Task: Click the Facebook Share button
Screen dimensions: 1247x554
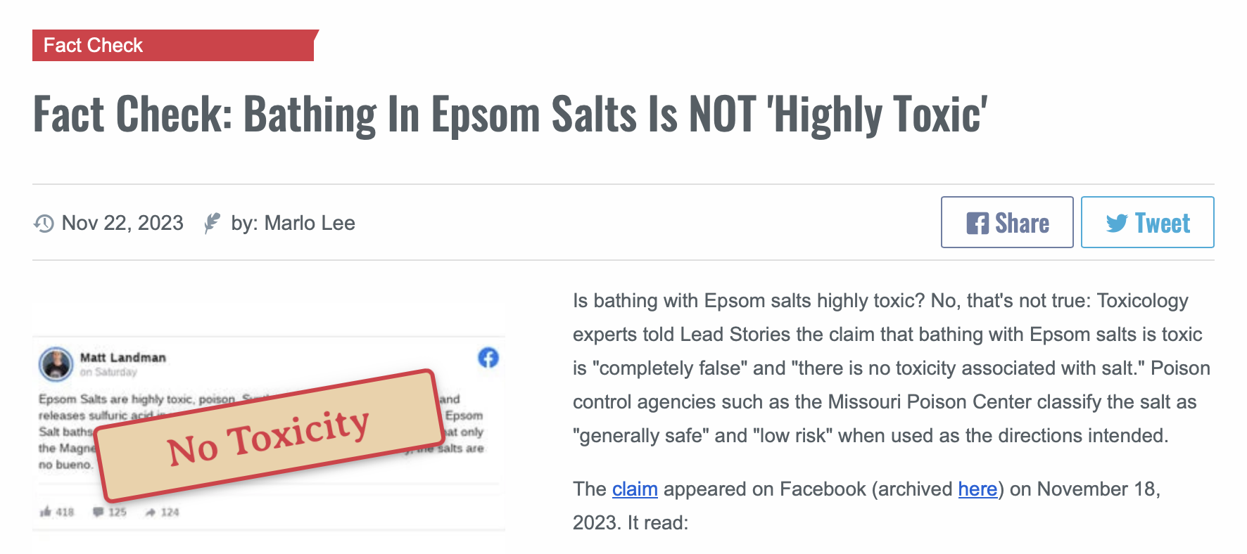Action: 1007,222
